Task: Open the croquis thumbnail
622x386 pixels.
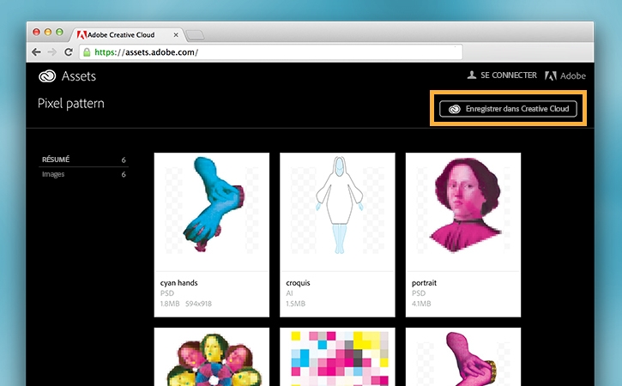Action: click(x=337, y=212)
